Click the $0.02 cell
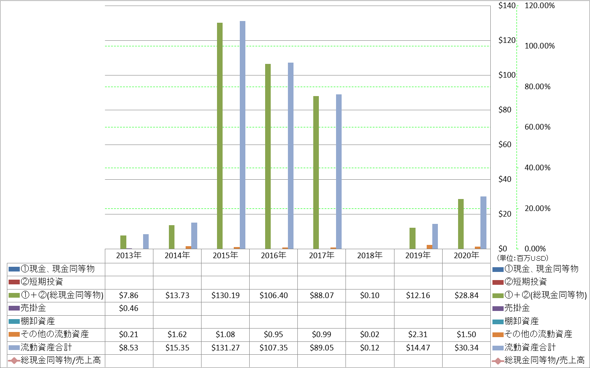This screenshot has width=590, height=368. pos(370,335)
